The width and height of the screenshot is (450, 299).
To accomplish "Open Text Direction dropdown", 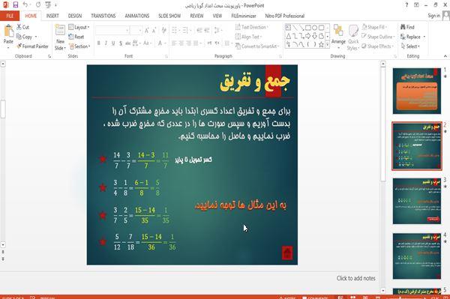I will pyautogui.click(x=252, y=27).
